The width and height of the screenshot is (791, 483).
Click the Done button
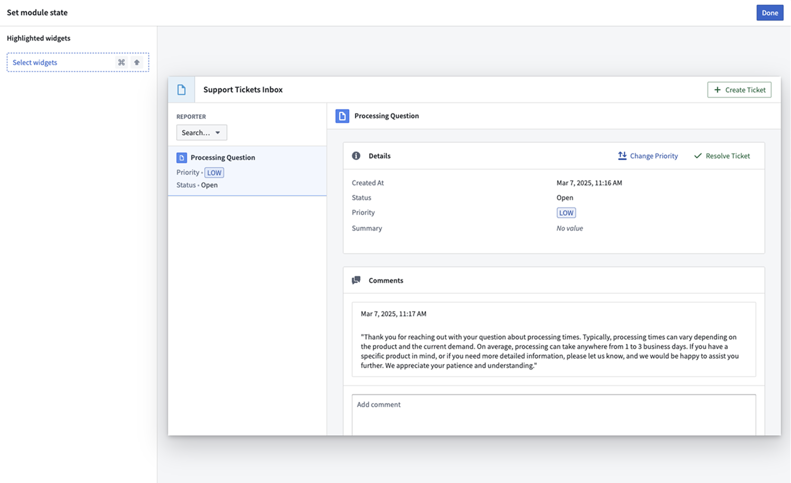click(x=770, y=13)
